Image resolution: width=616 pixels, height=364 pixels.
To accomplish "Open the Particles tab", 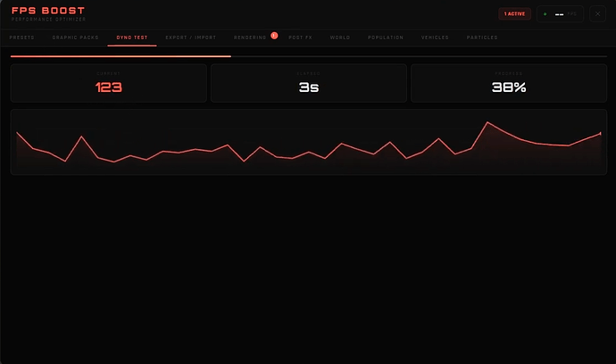I will [x=482, y=37].
